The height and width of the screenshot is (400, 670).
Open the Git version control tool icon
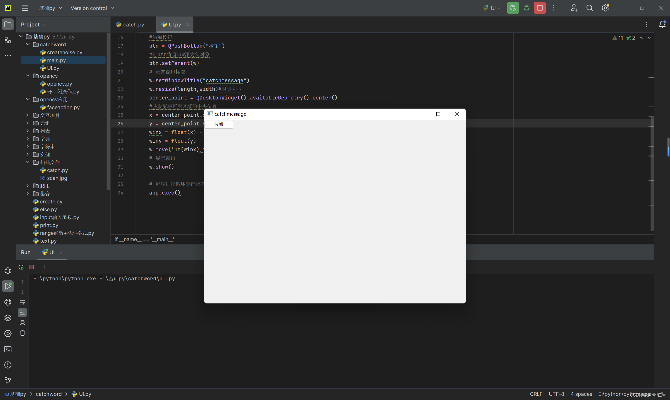[8, 381]
